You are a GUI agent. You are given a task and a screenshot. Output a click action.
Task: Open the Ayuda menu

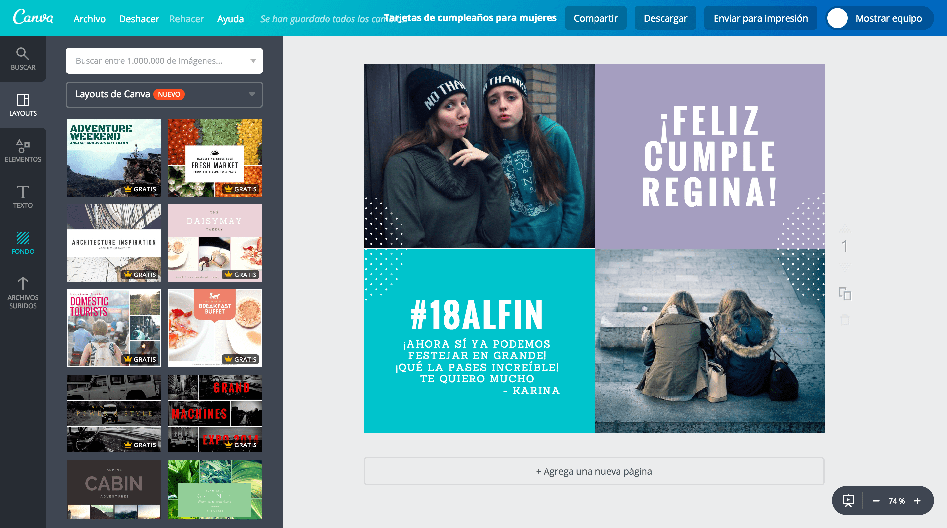pos(230,19)
